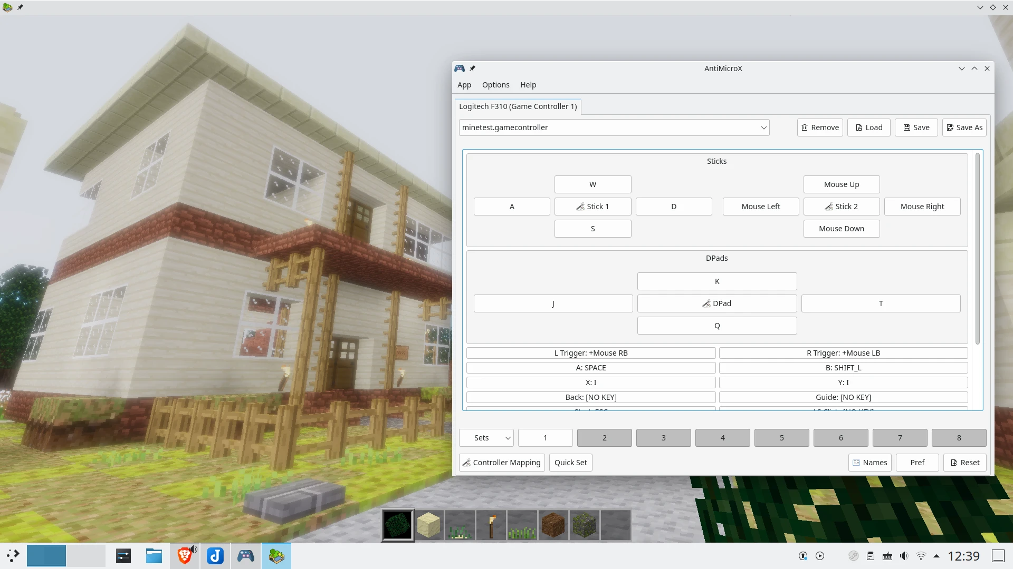This screenshot has height=569, width=1013.
Task: Click the mapping panel vertical scrollbar
Action: (977, 248)
